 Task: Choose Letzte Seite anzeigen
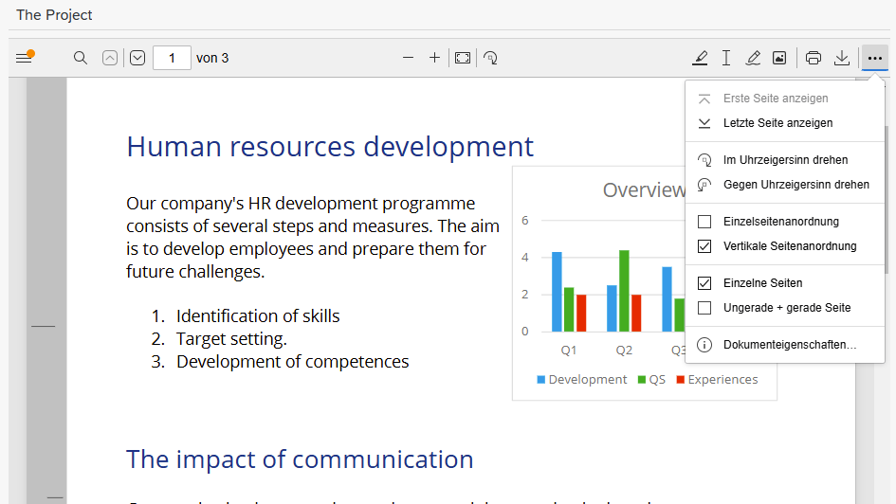[784, 123]
